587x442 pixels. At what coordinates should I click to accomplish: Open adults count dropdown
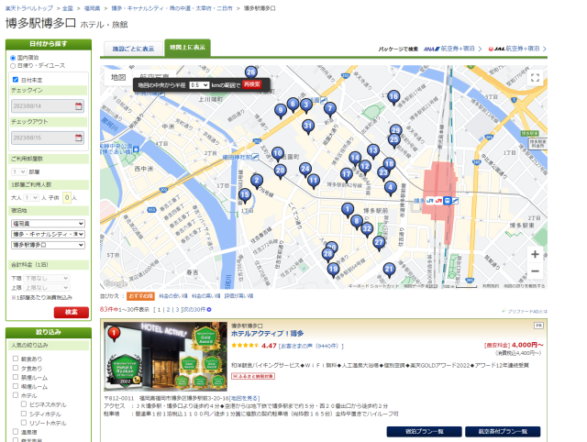(31, 197)
